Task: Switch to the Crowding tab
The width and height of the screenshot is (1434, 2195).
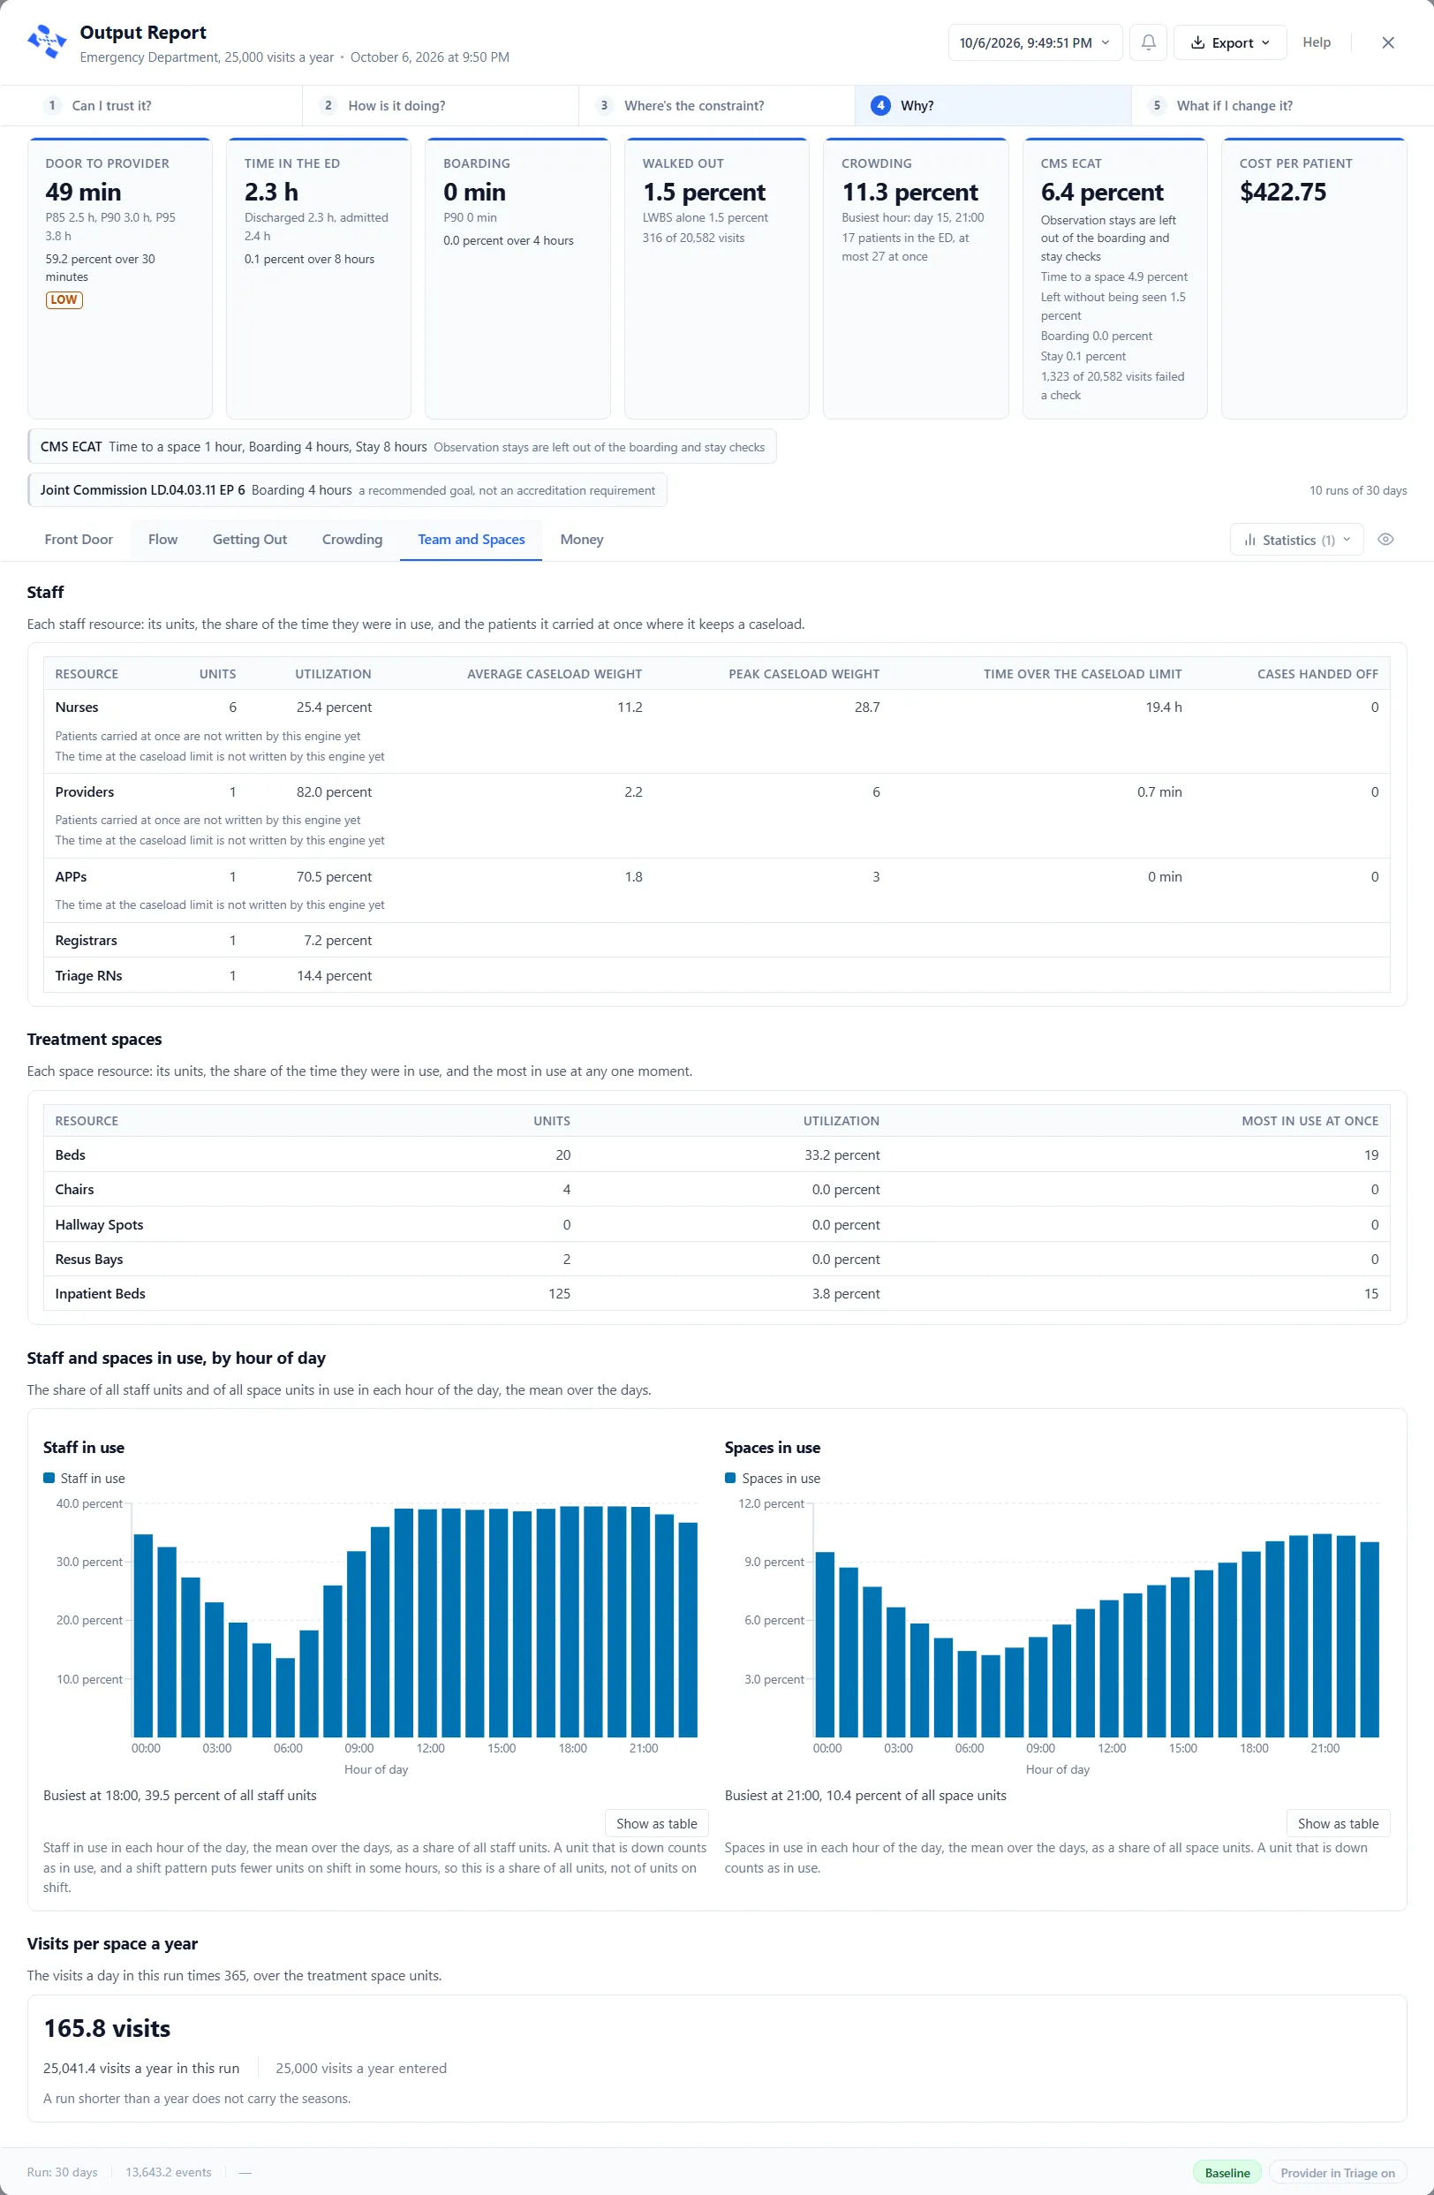Action: (352, 540)
